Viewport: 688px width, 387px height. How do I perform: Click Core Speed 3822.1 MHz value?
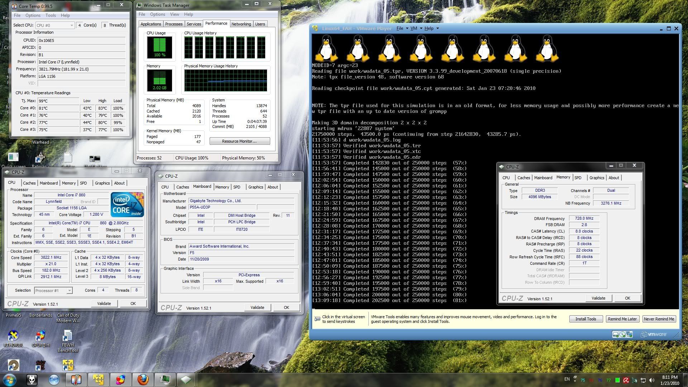click(x=51, y=258)
